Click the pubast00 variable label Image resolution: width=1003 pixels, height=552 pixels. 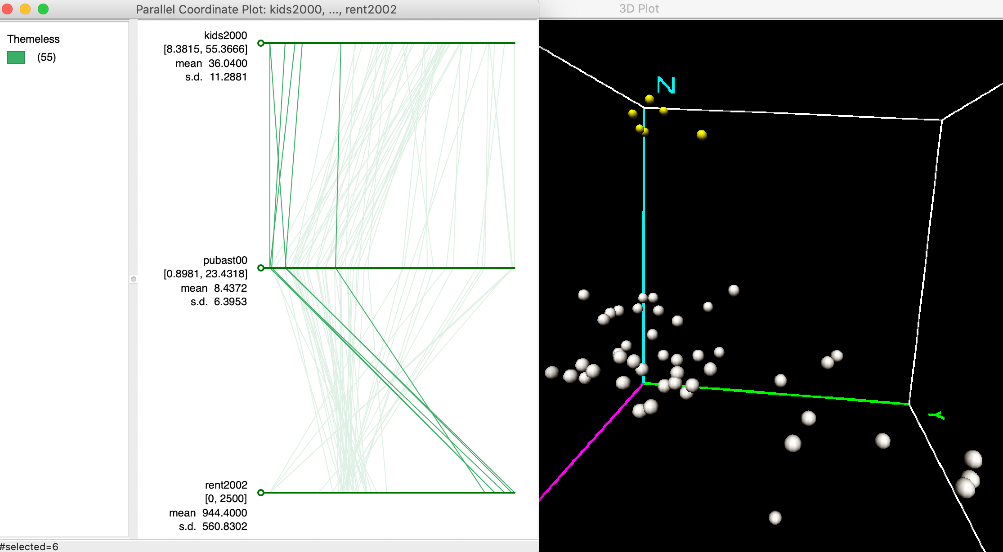click(x=225, y=260)
